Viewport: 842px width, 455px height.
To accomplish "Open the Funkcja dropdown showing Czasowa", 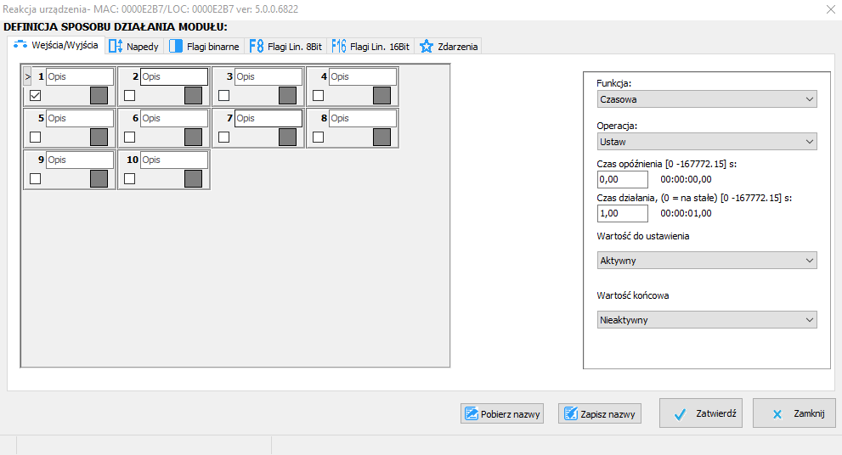I will [x=707, y=99].
